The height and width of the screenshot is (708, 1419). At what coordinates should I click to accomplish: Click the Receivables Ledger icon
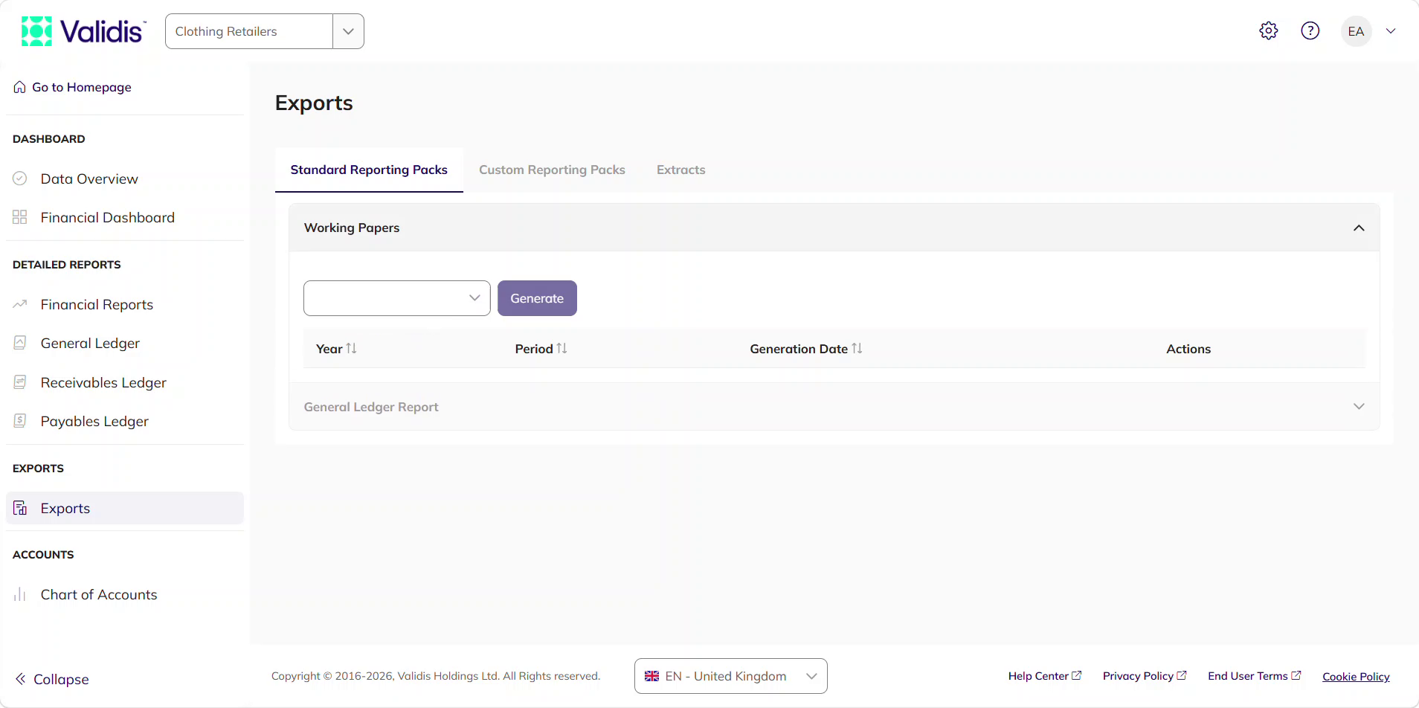[20, 382]
